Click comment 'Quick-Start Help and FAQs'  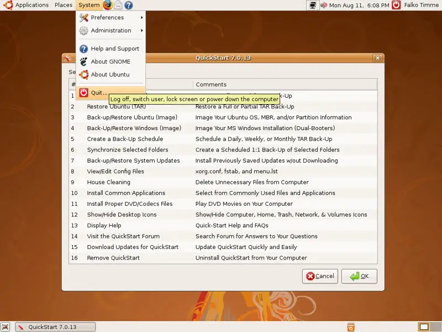point(231,225)
